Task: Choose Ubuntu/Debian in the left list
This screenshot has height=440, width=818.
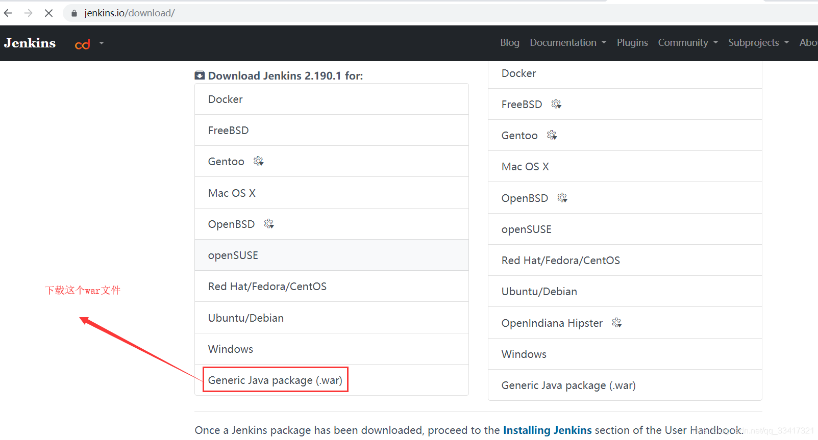Action: (332, 318)
